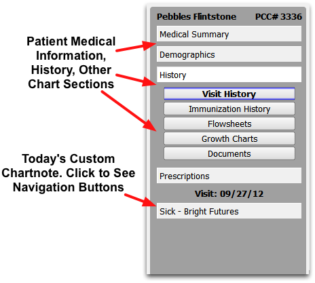Screen dimensions: 315x283
Task: Collapse the History section header
Action: 229,75
